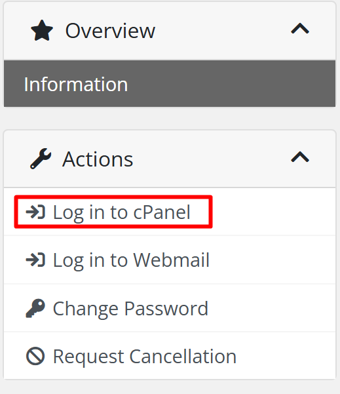This screenshot has height=394, width=340.
Task: Click the sign-in arrow icon for Webmail
Action: tap(35, 260)
